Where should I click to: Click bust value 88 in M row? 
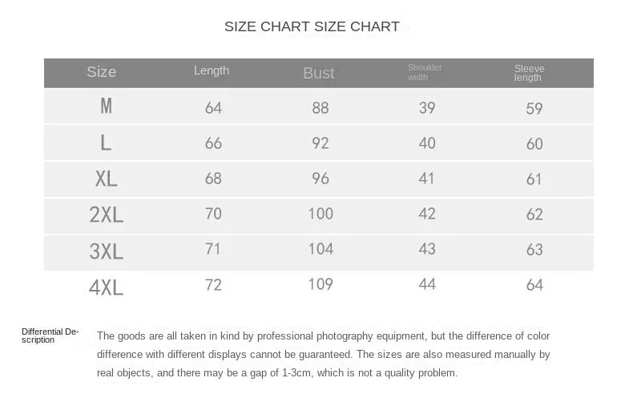click(321, 108)
